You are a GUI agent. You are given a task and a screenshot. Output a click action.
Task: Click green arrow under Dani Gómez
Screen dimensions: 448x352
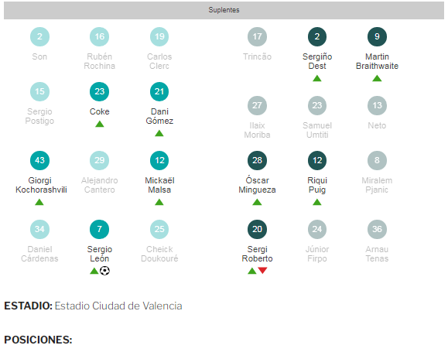[159, 133]
